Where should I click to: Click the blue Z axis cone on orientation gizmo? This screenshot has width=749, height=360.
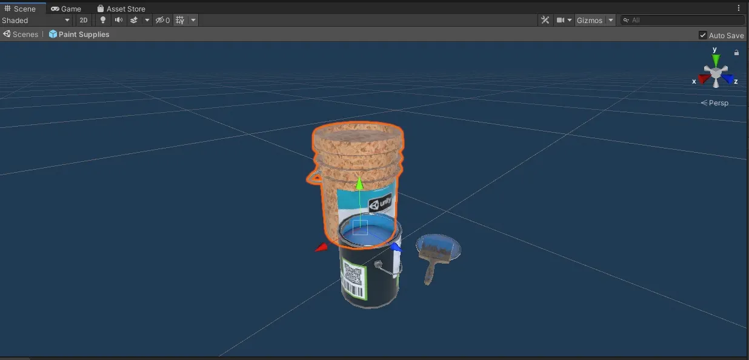point(728,79)
